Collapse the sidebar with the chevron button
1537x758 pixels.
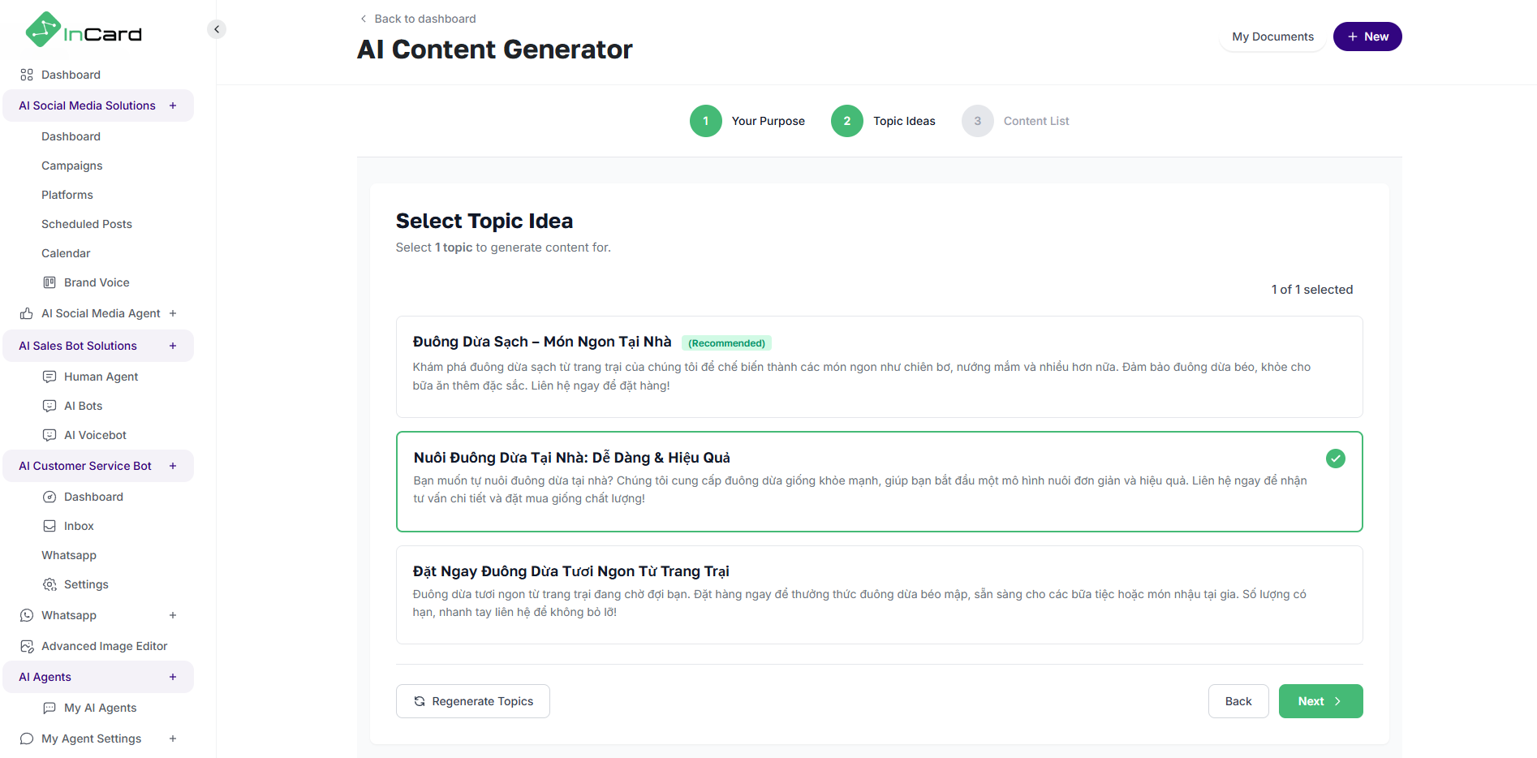[x=217, y=29]
